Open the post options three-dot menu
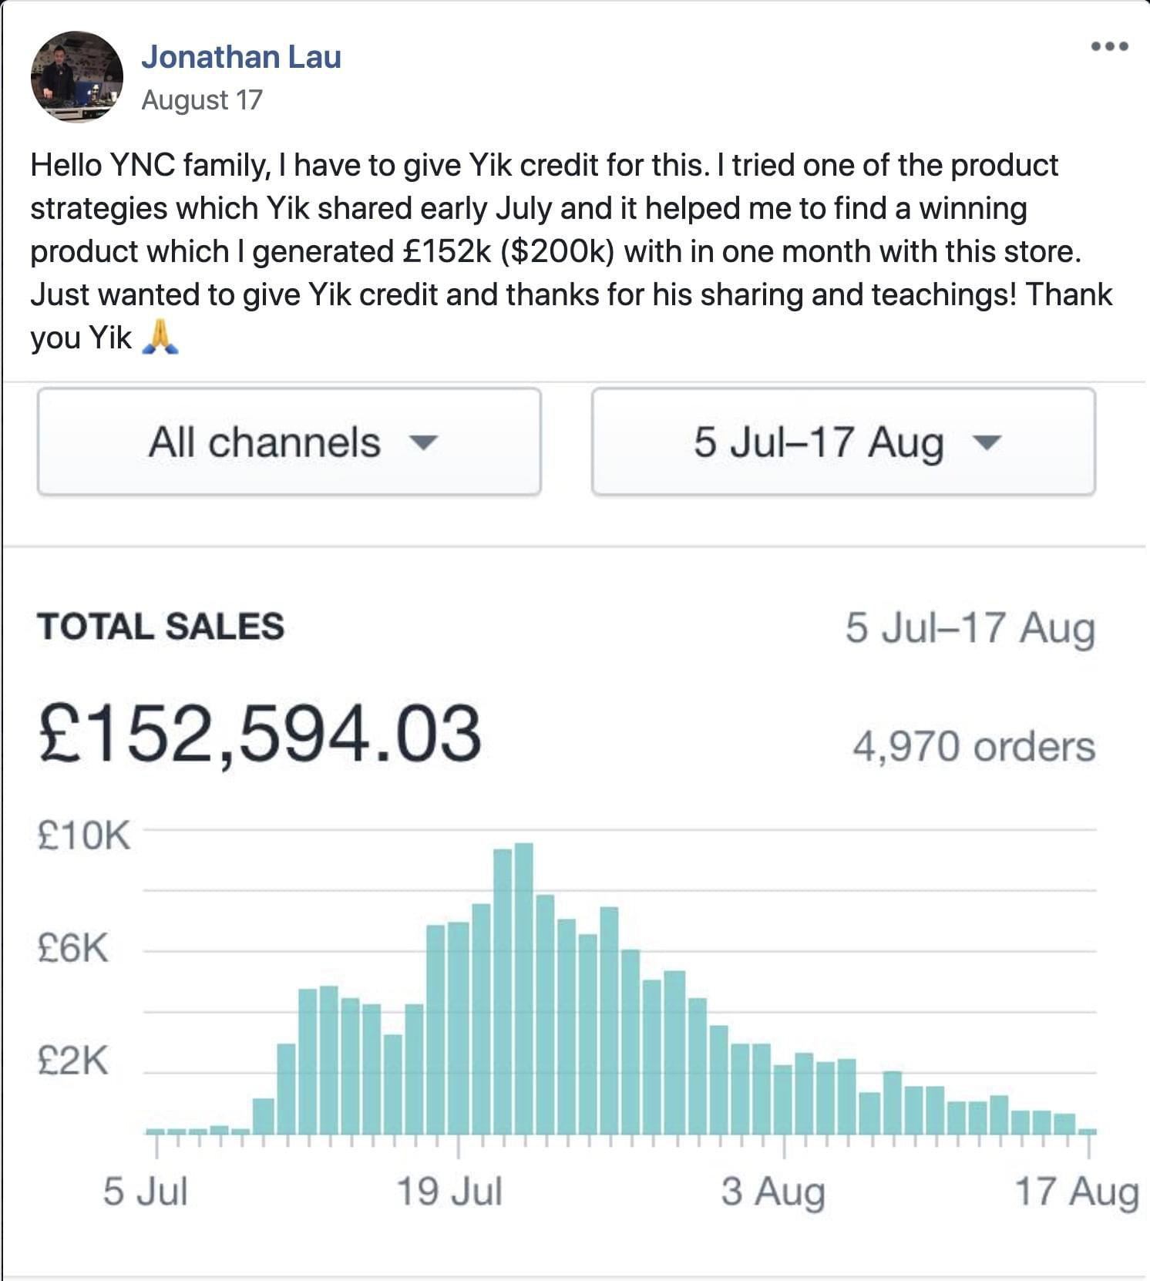This screenshot has width=1150, height=1281. click(x=1110, y=46)
